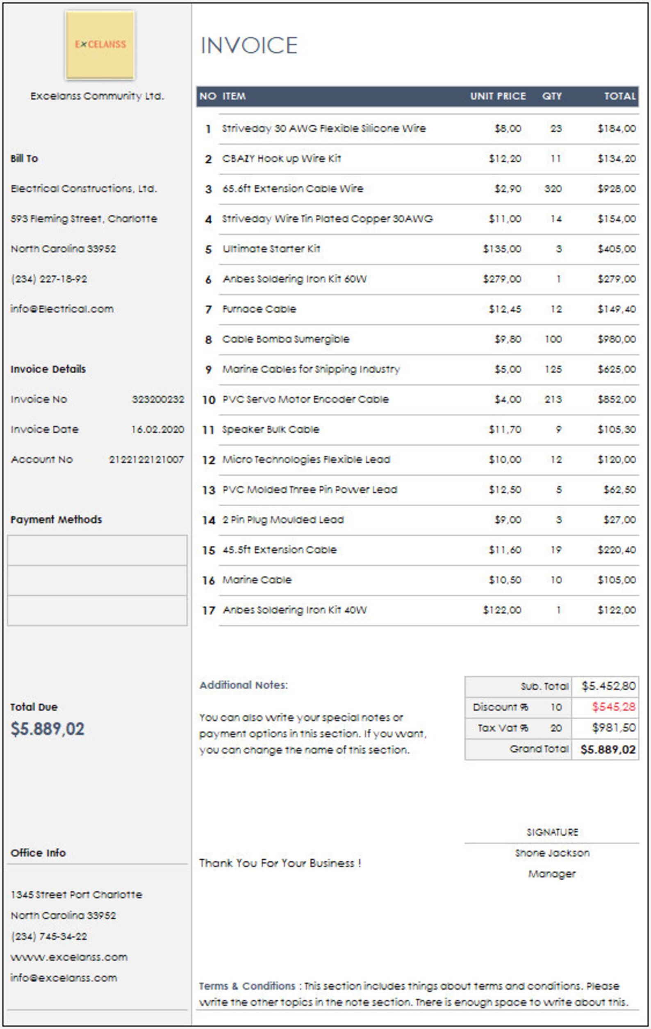Viewport: 651px width, 1029px height.
Task: Select the Terms & Conditions label
Action: tap(247, 986)
